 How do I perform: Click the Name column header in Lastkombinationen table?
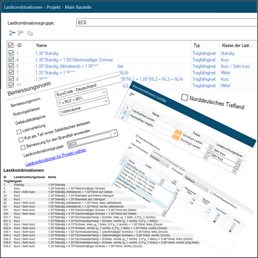click(42, 45)
